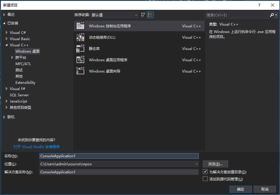Click 确定 to create the project

pyautogui.click(x=241, y=189)
